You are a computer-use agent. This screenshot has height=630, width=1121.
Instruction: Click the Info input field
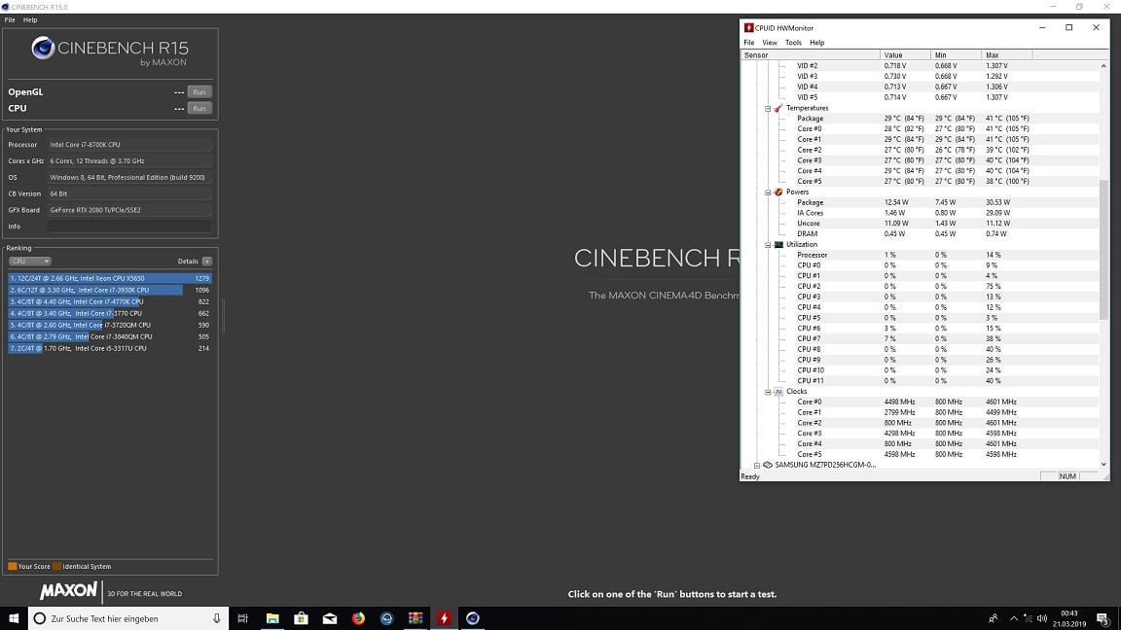(129, 227)
